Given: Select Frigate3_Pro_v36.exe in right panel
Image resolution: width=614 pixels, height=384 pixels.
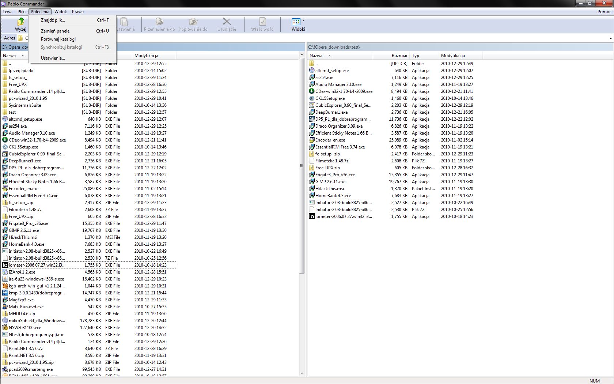Looking at the screenshot, I should [335, 175].
